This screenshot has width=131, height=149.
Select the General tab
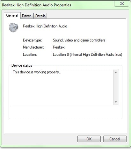click(12, 15)
